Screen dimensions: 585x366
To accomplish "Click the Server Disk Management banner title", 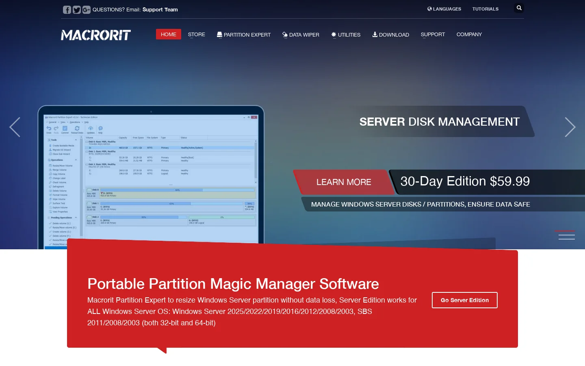I will click(440, 122).
